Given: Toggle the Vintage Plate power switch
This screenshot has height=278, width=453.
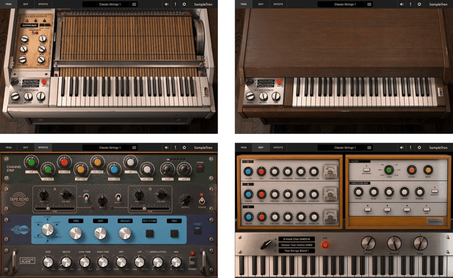Looking at the screenshot, I should pyautogui.click(x=192, y=262).
